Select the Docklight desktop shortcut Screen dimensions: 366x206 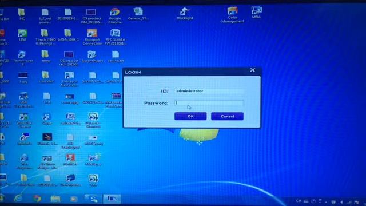(185, 14)
